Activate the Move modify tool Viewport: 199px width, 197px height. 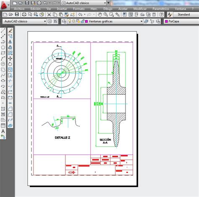tap(10, 58)
